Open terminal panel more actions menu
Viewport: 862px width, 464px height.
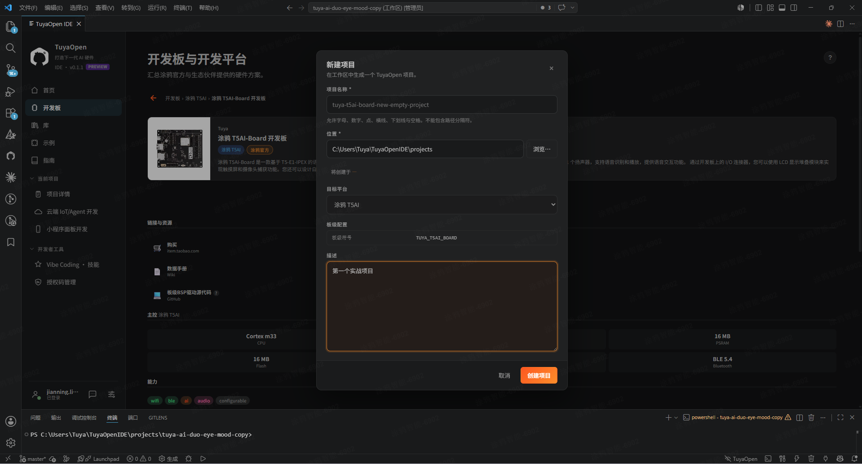click(x=823, y=417)
